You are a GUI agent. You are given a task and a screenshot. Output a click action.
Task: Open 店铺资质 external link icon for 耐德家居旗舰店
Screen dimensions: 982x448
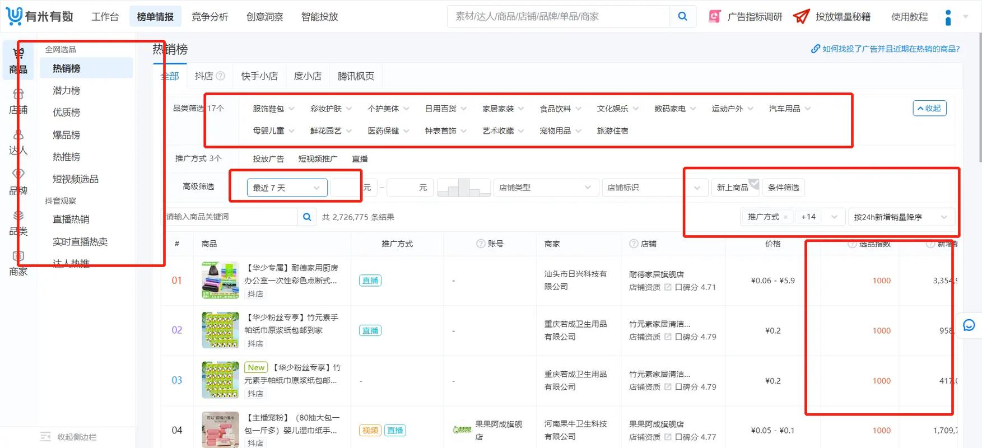pyautogui.click(x=668, y=287)
